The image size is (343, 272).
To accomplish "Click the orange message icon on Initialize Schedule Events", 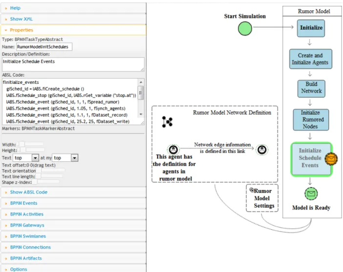I will [x=331, y=159].
